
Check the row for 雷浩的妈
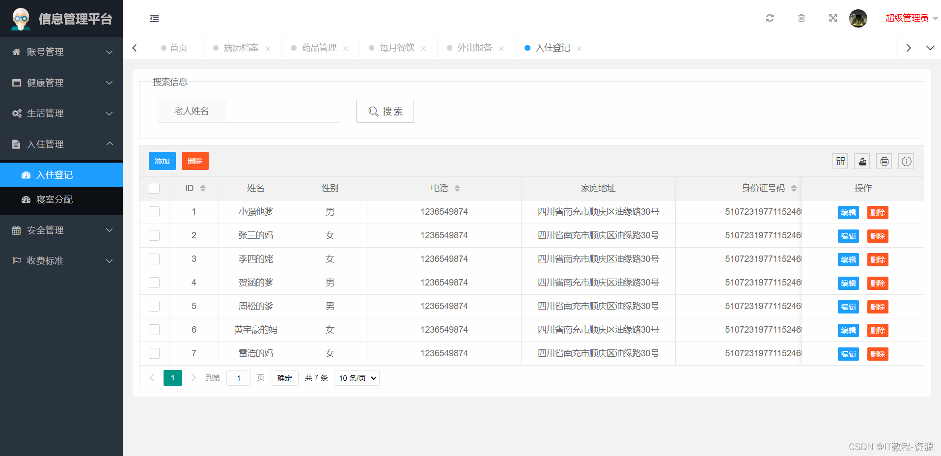(154, 353)
